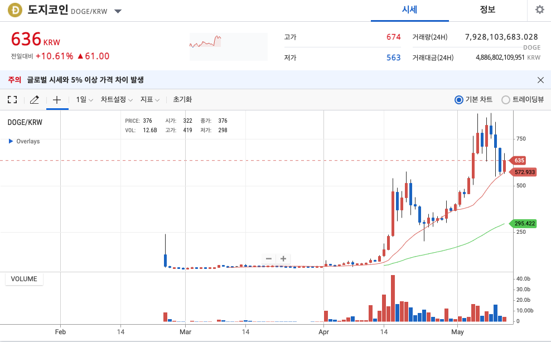
Task: Click the 저가 value 563
Action: click(393, 57)
